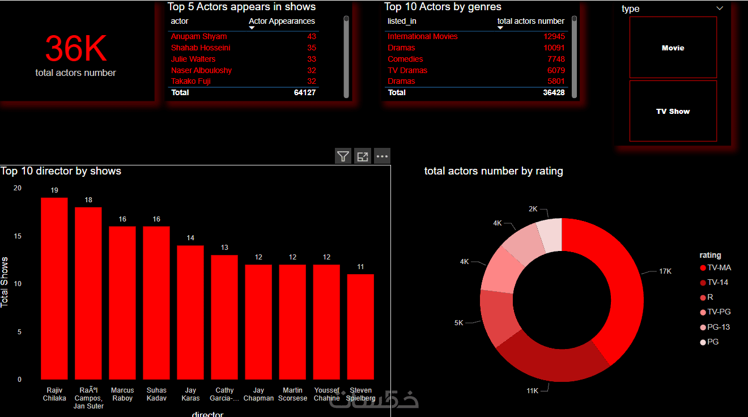This screenshot has height=417, width=748.
Task: Sort by the total actors number column header
Action: 531,21
